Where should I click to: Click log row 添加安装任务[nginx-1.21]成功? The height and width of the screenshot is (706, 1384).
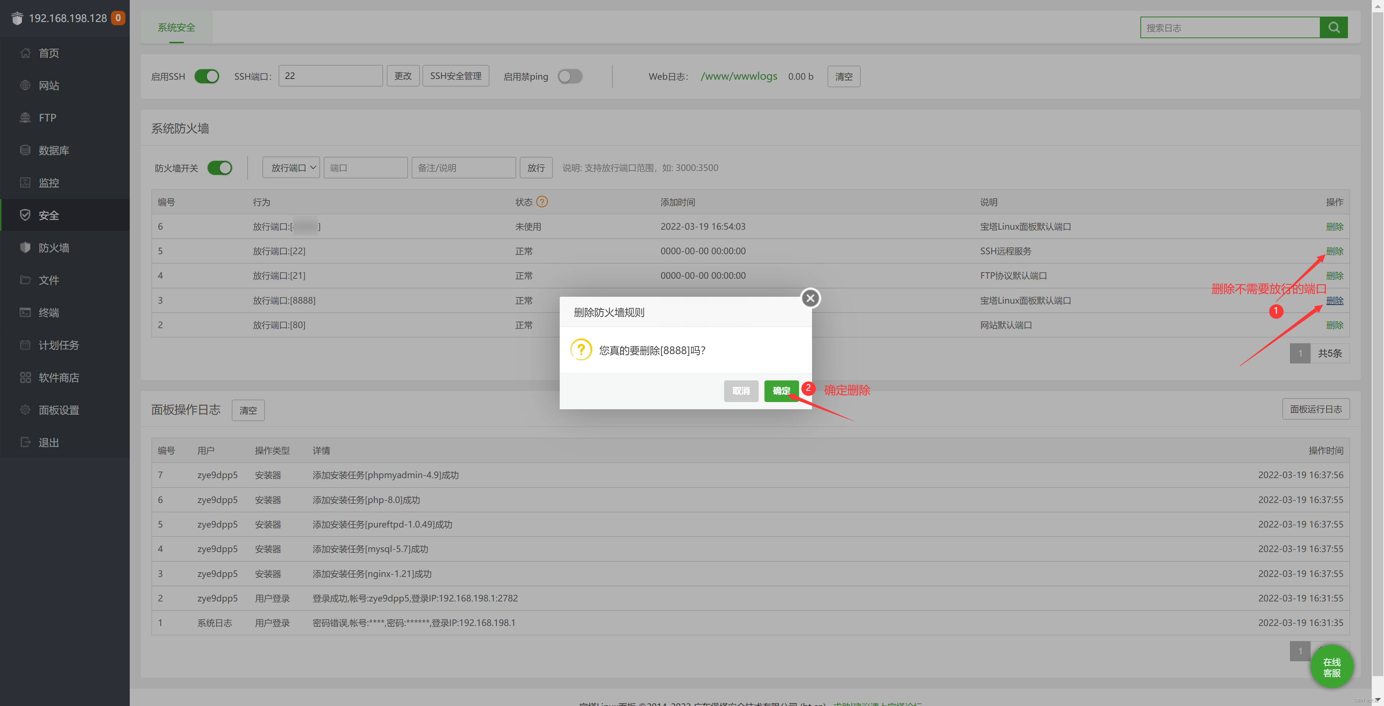point(750,574)
